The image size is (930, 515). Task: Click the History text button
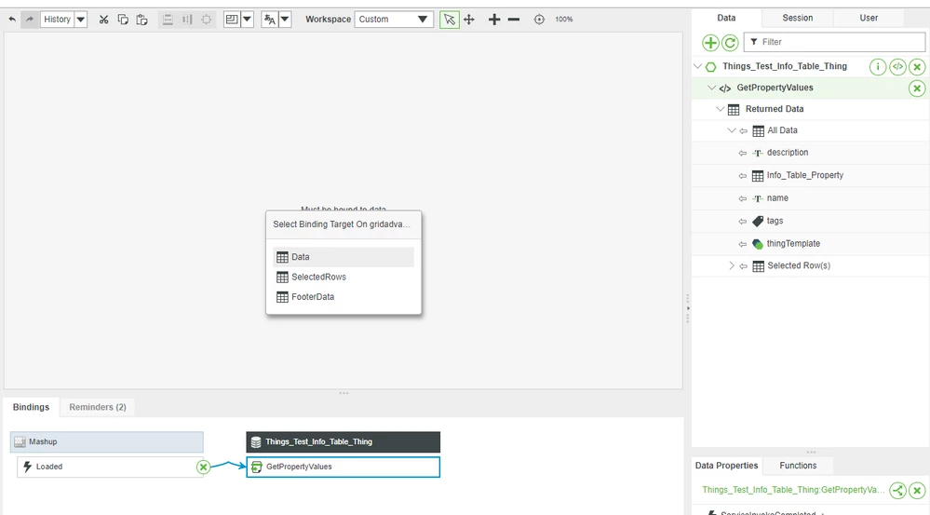coord(57,19)
